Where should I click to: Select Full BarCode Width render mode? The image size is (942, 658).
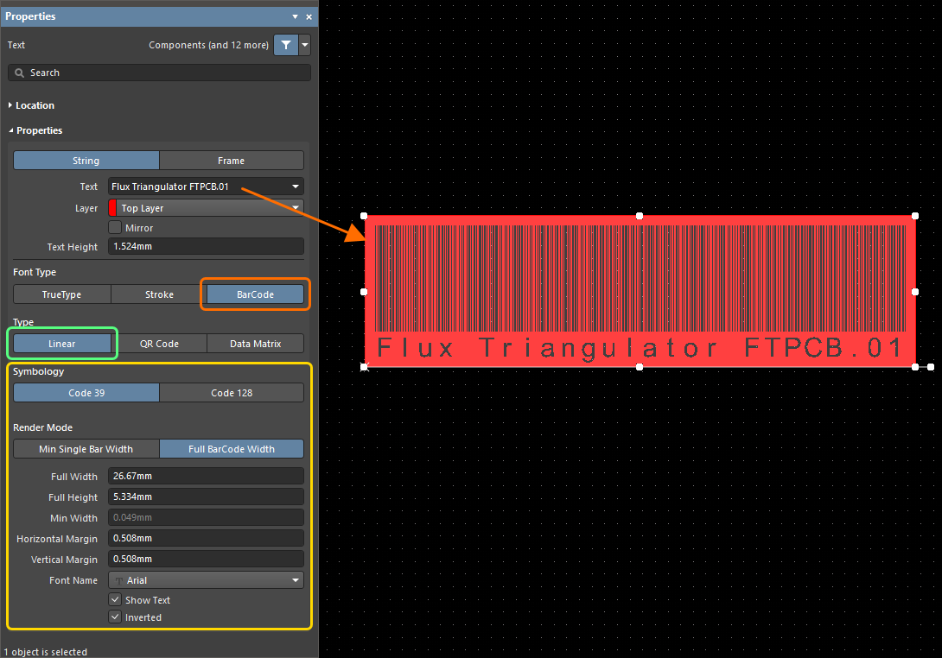pos(232,448)
